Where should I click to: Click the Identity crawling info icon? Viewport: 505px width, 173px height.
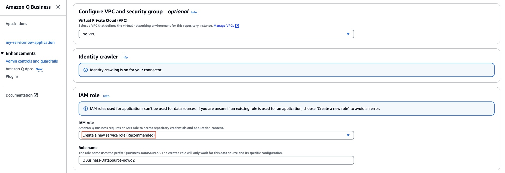(x=85, y=70)
